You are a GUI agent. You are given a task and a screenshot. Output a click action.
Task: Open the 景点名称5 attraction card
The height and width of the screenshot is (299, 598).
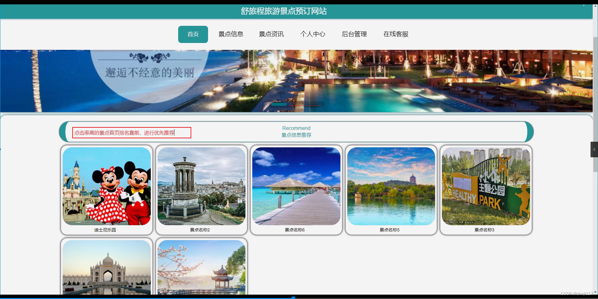391,186
